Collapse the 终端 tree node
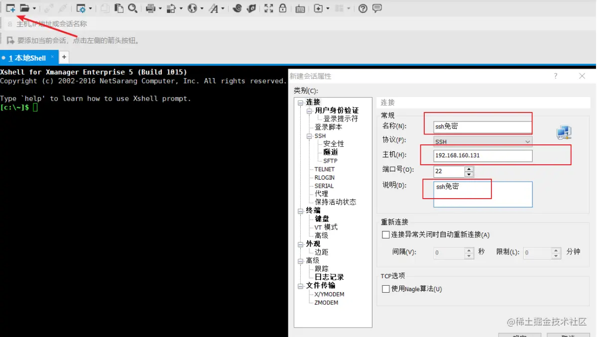The width and height of the screenshot is (597, 337). click(300, 211)
